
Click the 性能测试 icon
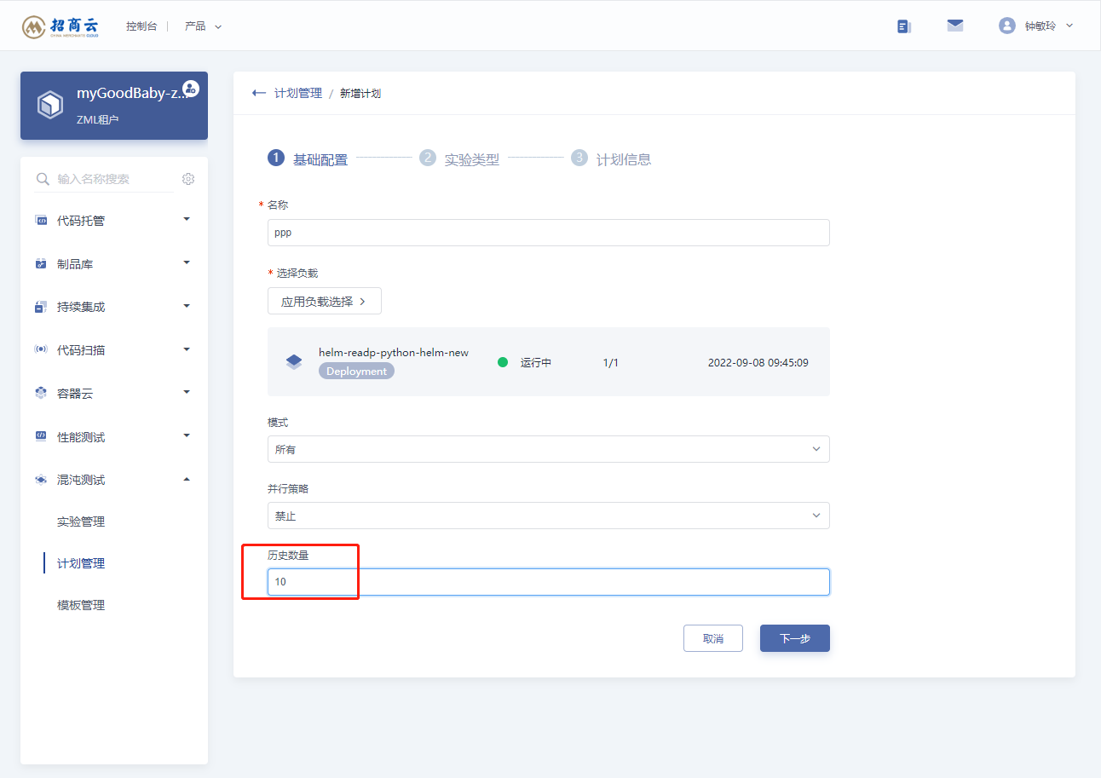[x=41, y=436]
